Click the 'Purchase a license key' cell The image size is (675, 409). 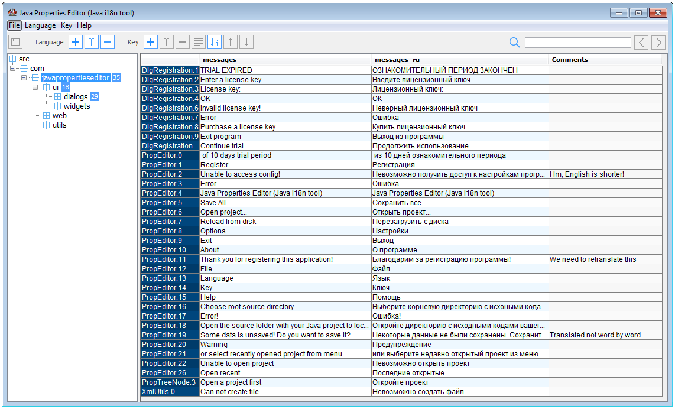(285, 127)
